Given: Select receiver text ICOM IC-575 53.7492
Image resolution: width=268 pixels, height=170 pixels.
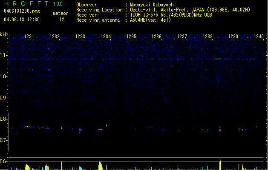Looking at the screenshot, I should coord(171,15).
